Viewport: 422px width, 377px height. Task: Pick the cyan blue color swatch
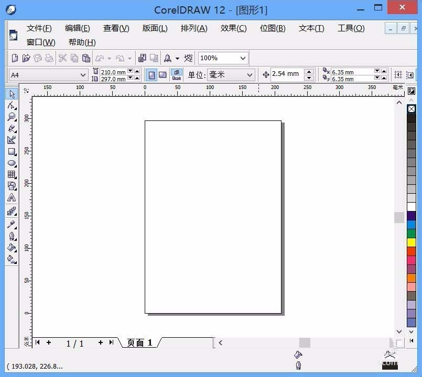(411, 225)
